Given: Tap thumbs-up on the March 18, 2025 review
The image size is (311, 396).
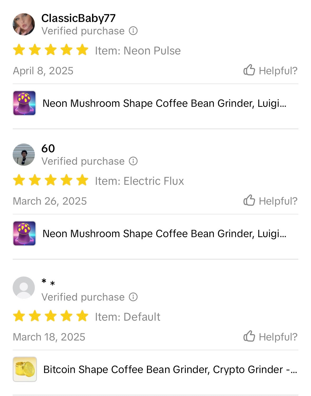Looking at the screenshot, I should point(249,337).
